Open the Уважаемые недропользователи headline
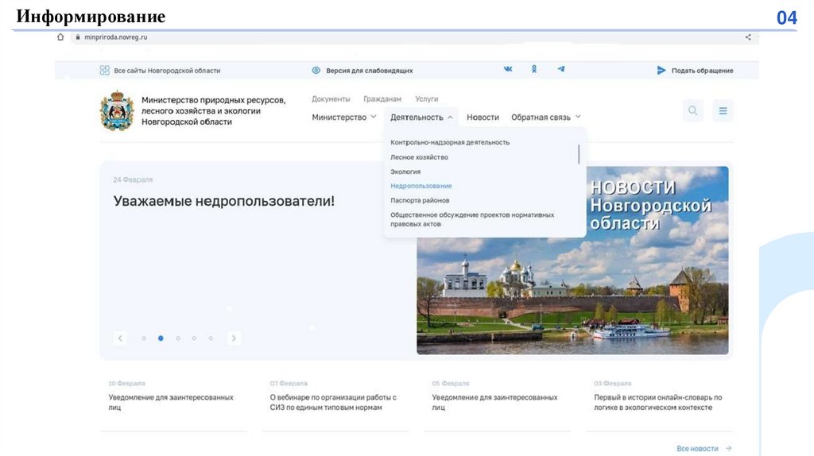Viewport: 814px width, 456px height. (223, 201)
